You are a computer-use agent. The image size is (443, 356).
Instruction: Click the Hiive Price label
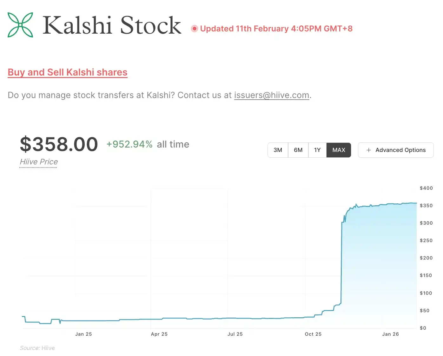point(39,162)
